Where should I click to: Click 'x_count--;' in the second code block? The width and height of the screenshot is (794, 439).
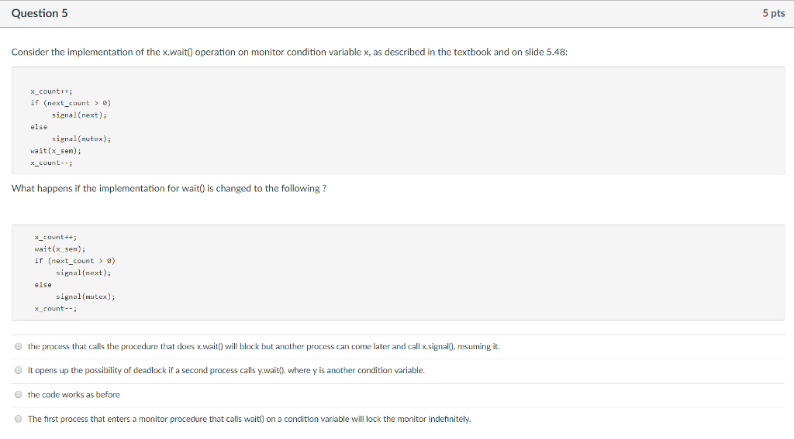click(55, 309)
